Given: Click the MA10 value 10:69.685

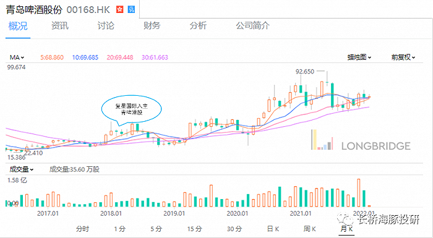Looking at the screenshot, I should (x=85, y=57).
